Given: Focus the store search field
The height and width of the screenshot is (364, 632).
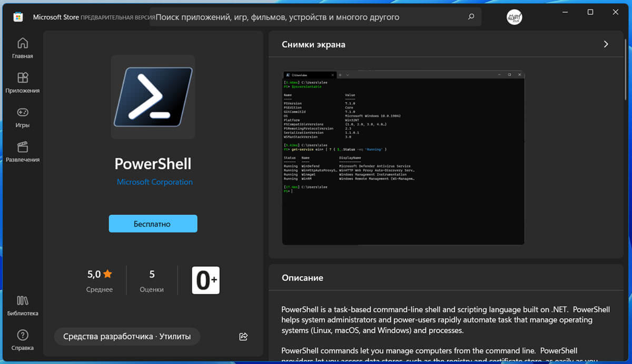Looking at the screenshot, I should click(315, 17).
